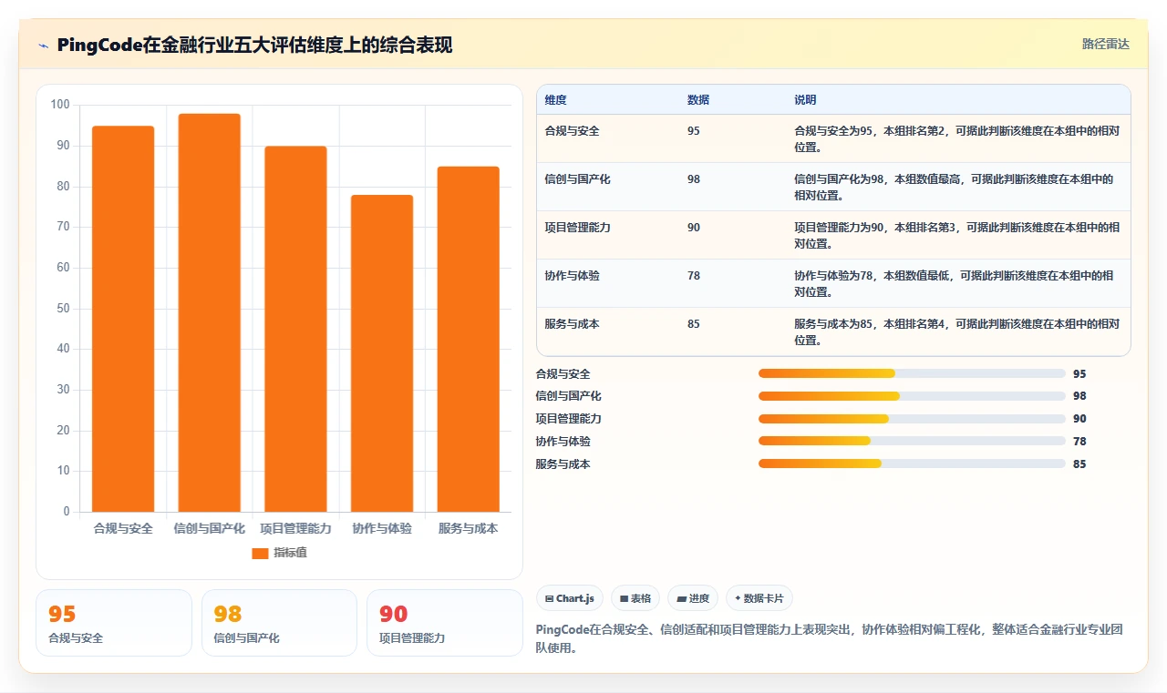Click the table value 95
This screenshot has height=693, width=1167.
[x=694, y=131]
